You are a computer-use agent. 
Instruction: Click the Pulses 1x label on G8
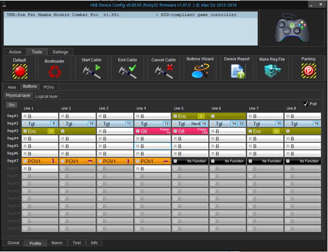(x=164, y=131)
